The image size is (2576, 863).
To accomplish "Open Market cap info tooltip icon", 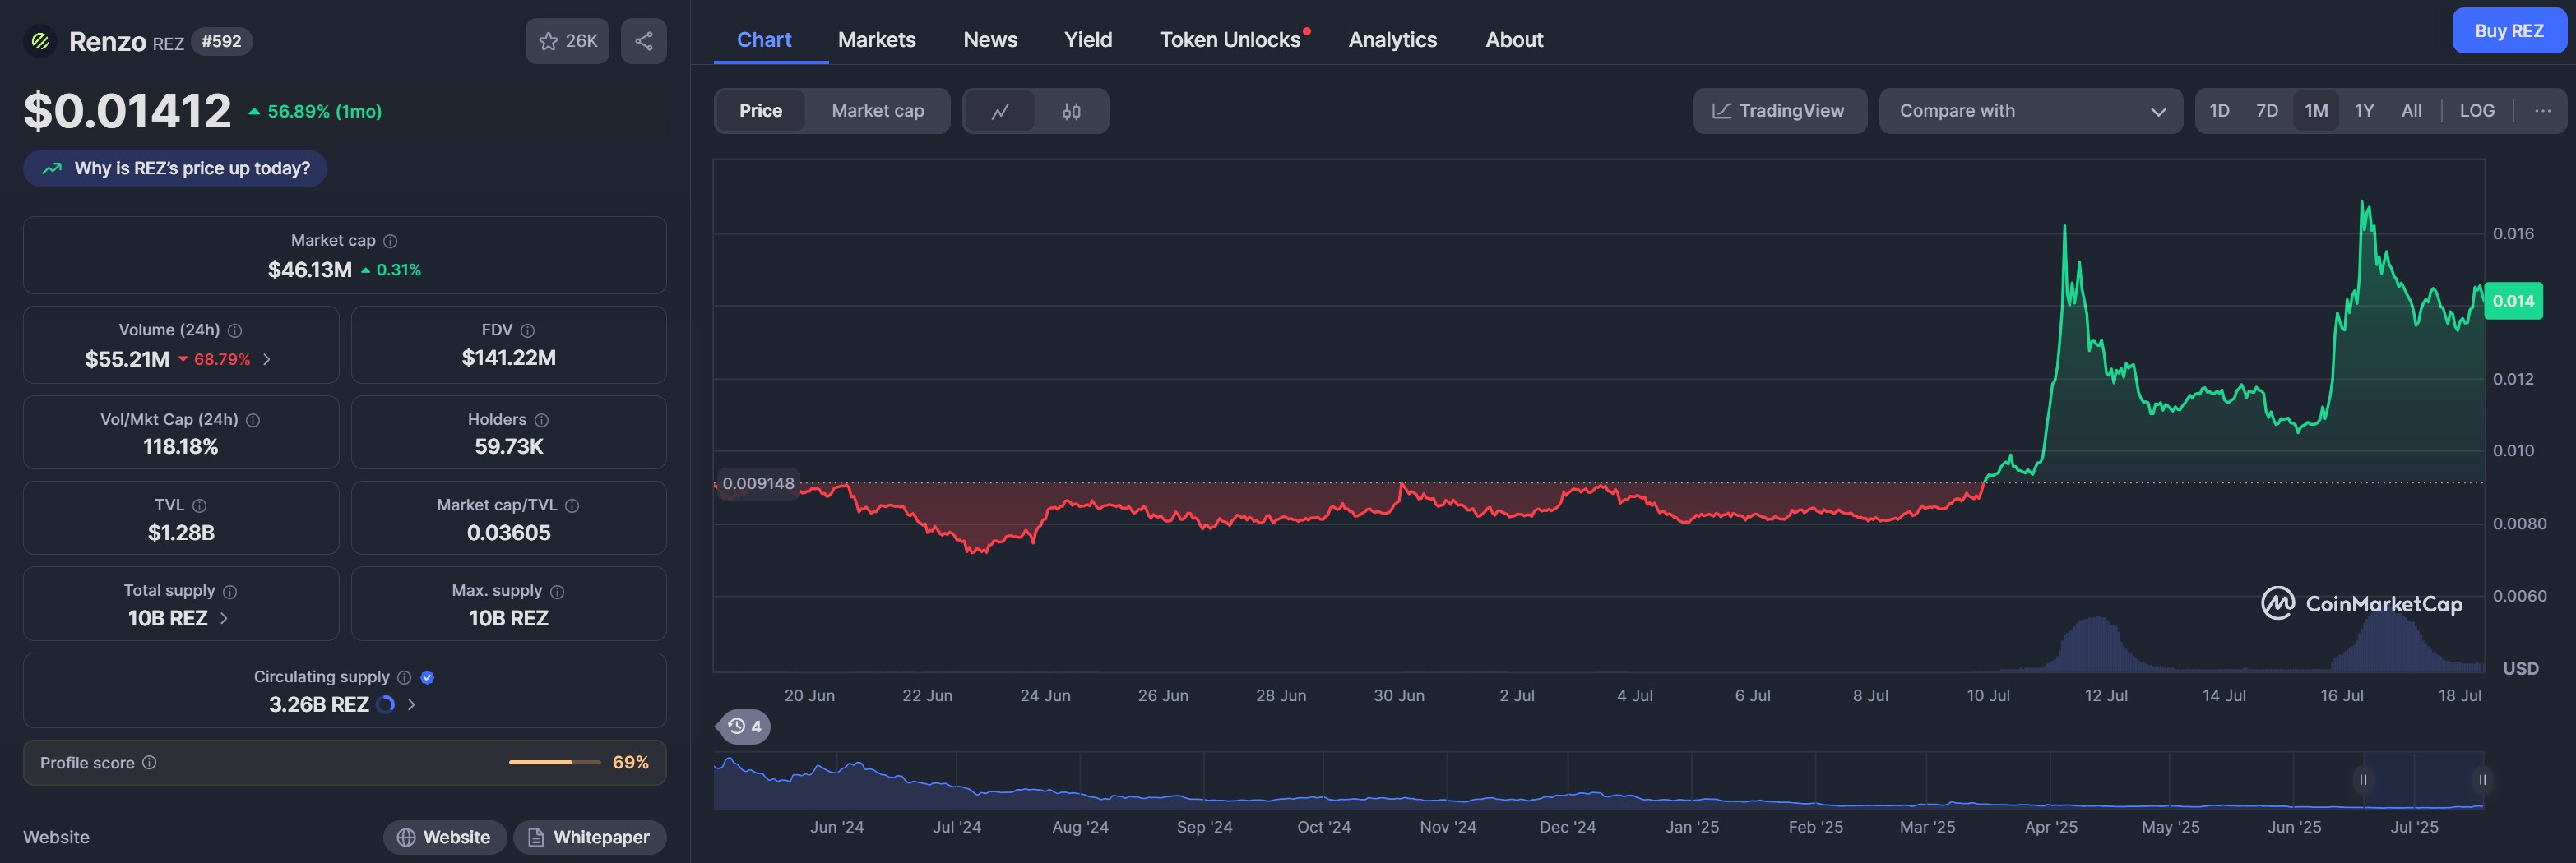I will pos(391,241).
